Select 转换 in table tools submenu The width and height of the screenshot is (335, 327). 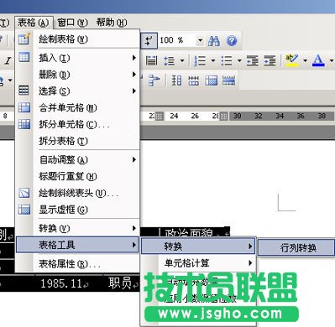tap(198, 247)
